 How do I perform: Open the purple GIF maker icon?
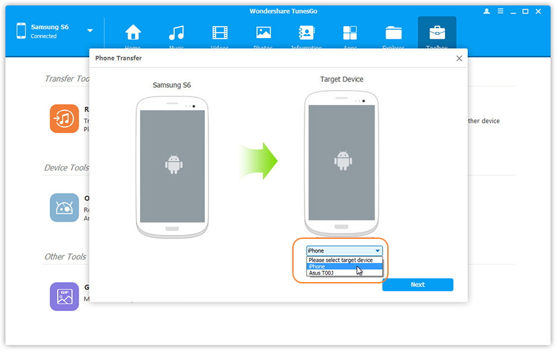click(64, 296)
